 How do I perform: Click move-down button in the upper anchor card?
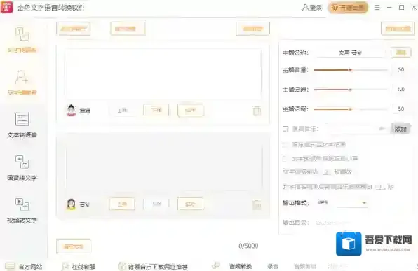(x=156, y=110)
